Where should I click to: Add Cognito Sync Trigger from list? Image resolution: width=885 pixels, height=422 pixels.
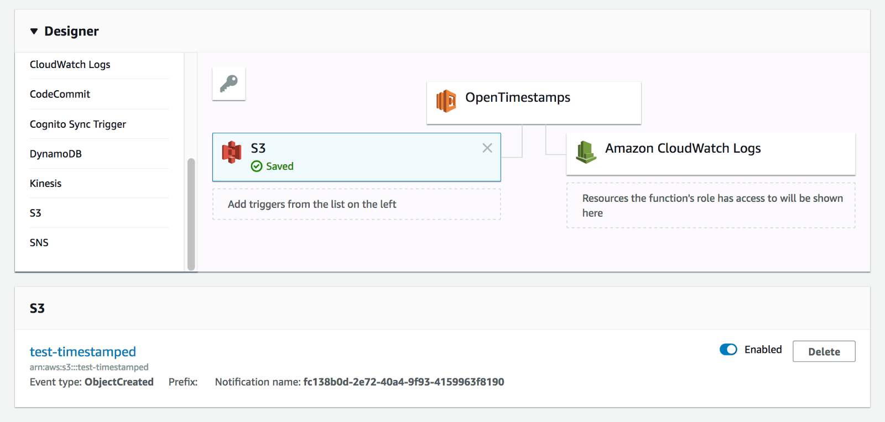tap(78, 124)
